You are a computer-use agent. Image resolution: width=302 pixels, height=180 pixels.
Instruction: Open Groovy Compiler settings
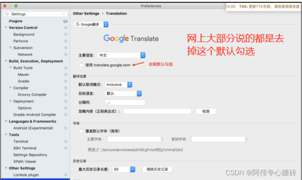[x=32, y=95]
